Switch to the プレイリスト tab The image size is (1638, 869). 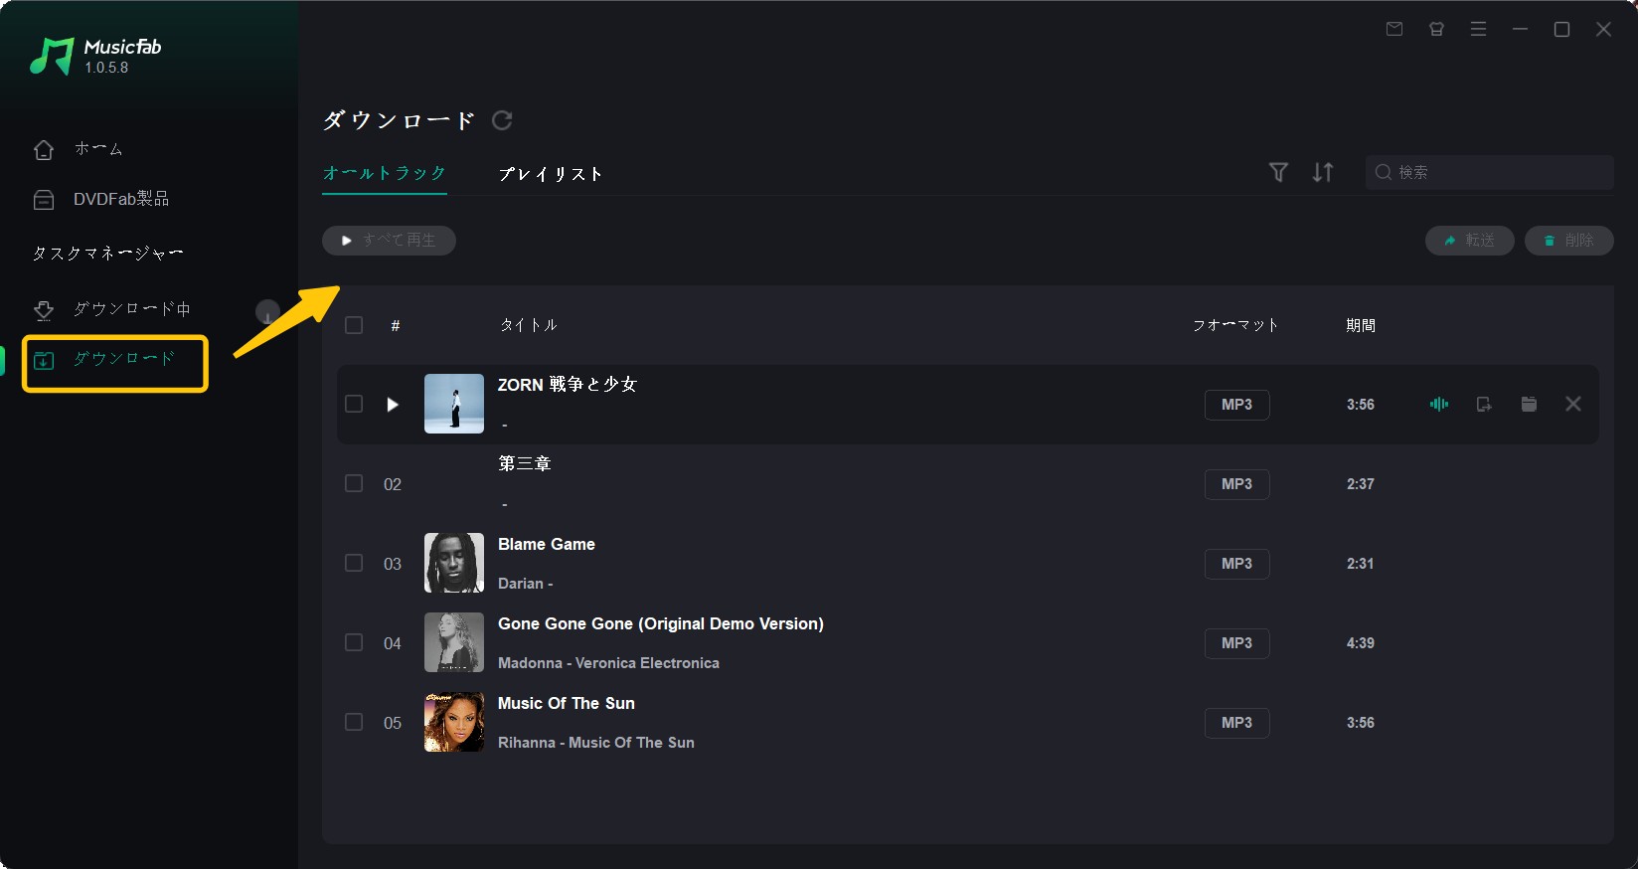click(x=551, y=174)
